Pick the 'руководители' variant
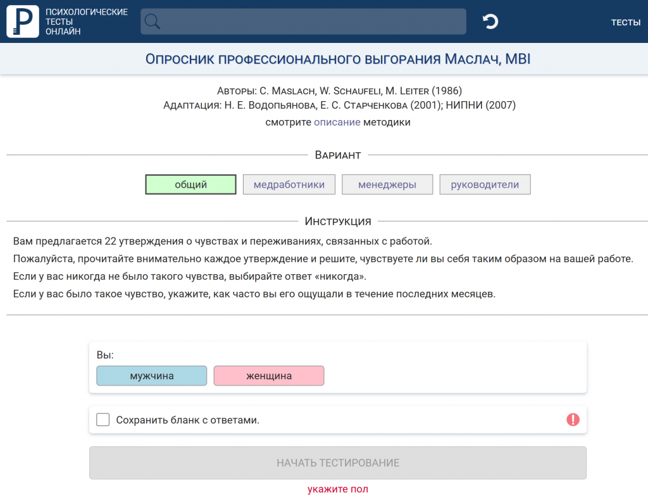The width and height of the screenshot is (648, 498). point(485,185)
